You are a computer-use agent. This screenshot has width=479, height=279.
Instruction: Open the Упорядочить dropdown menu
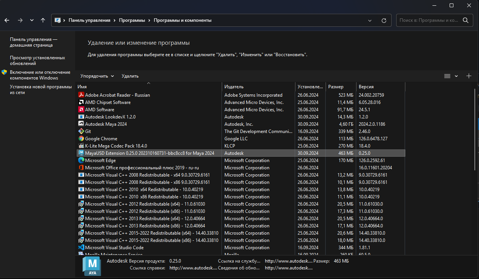97,76
